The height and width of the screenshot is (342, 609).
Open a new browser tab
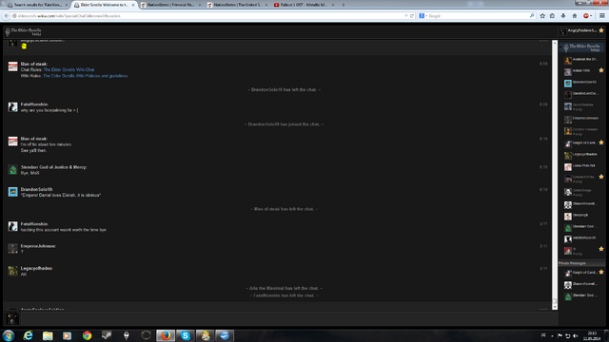[x=343, y=5]
